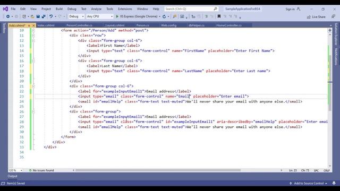
Task: Open the Extensions menu
Action: point(125,9)
